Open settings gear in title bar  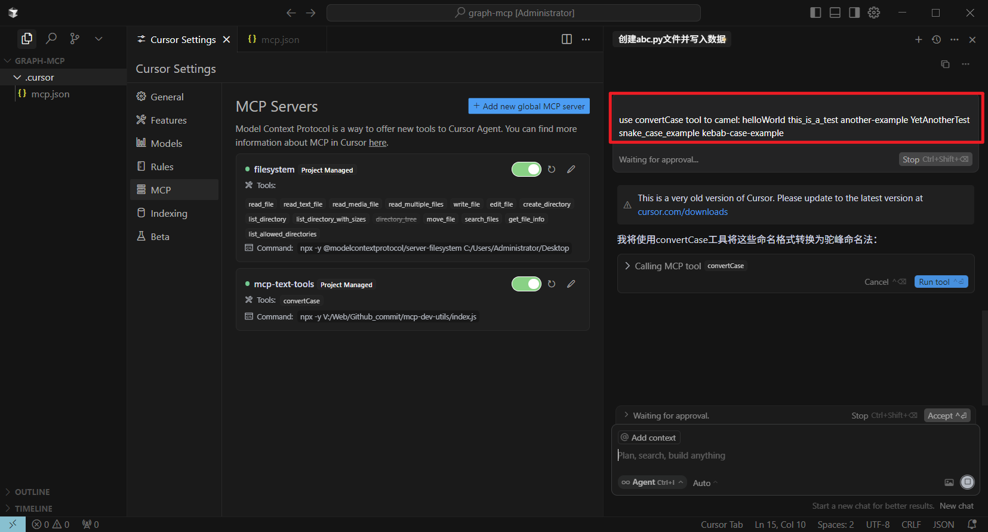tap(874, 13)
